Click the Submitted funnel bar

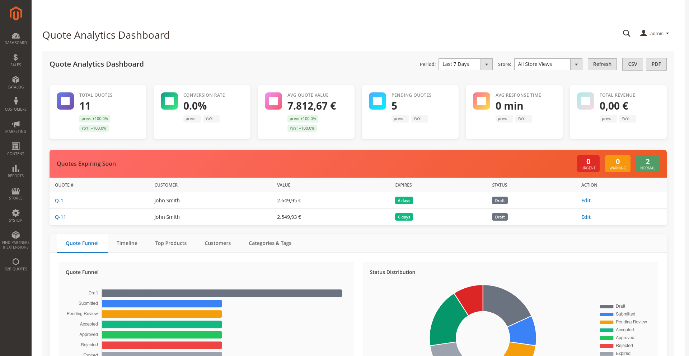tap(162, 304)
